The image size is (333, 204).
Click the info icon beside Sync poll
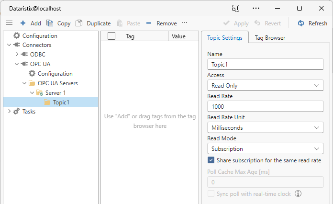click(x=298, y=193)
